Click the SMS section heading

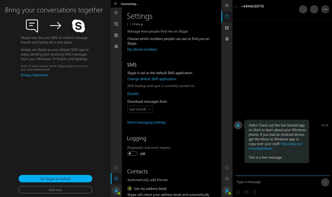132,65
